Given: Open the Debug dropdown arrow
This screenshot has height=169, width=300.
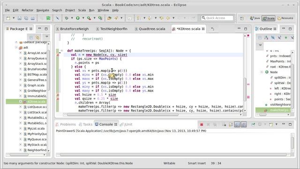Looking at the screenshot, I should tap(72, 18).
